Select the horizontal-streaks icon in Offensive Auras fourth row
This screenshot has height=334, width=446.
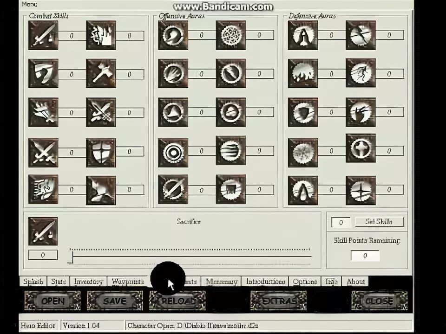[231, 150]
